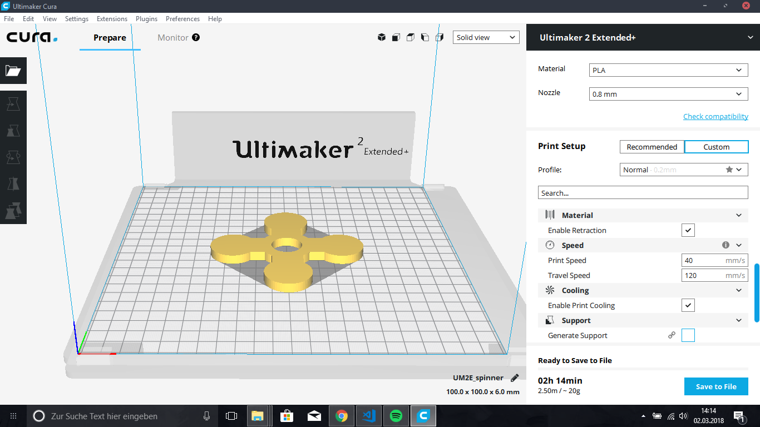Click the Open File folder icon
This screenshot has height=427, width=760.
click(13, 70)
